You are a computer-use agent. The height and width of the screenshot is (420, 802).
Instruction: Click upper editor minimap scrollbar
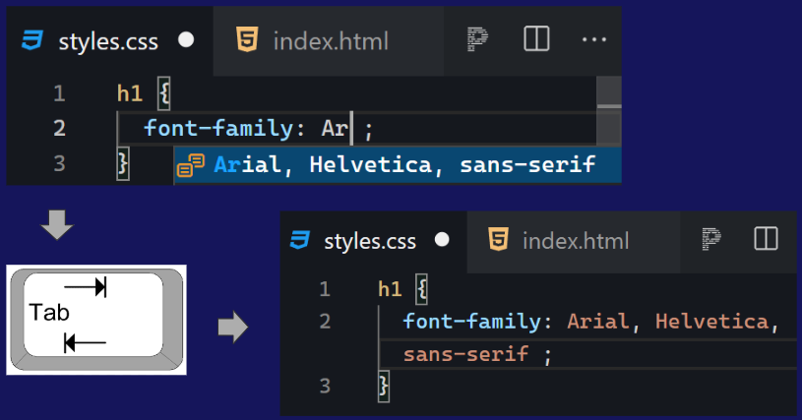tap(609, 110)
